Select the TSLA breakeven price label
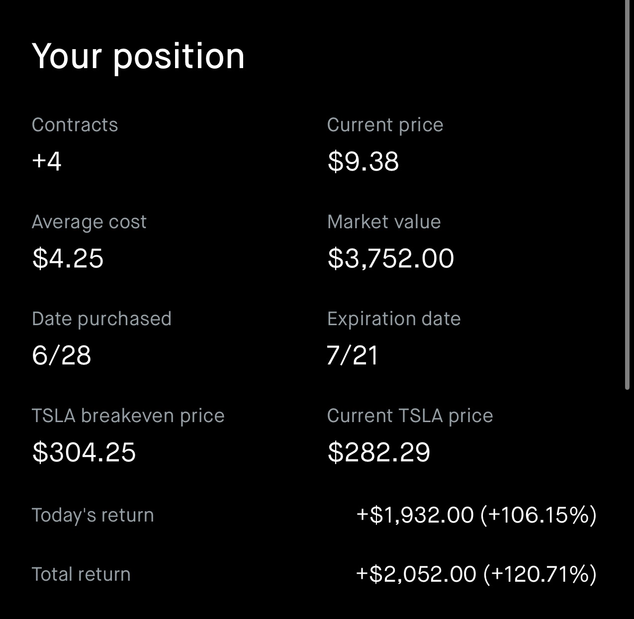This screenshot has height=619, width=634. 128,416
